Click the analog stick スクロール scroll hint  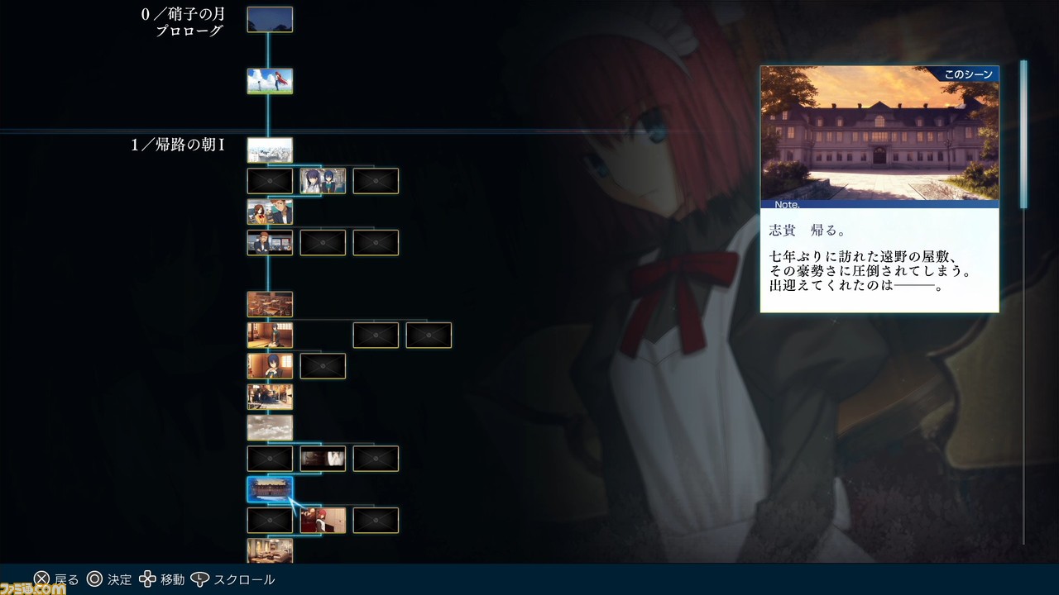(x=232, y=579)
